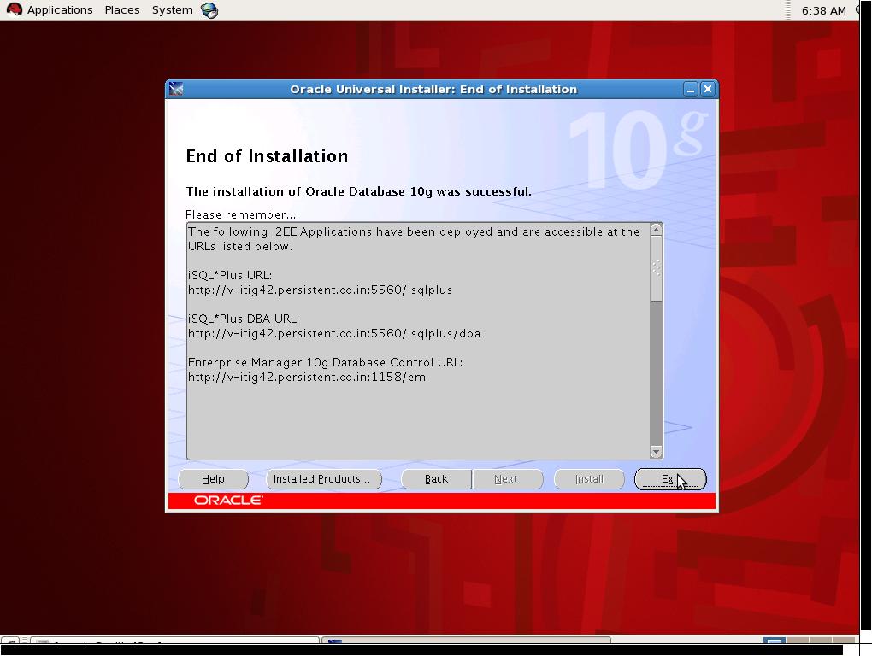Screen dimensions: 872x656
Task: Click the Enterprise Manager URL ending in /em
Action: 307,378
